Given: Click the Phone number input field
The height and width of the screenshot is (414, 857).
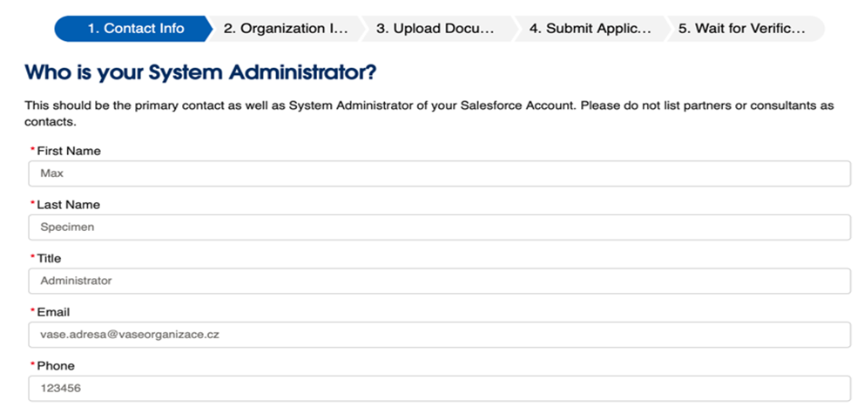Looking at the screenshot, I should [x=440, y=388].
